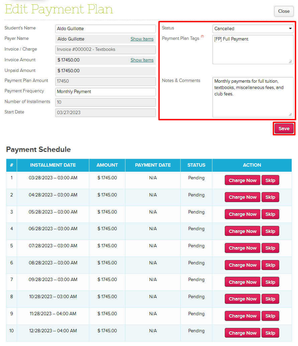Click the Payment Plan Tags help icon
This screenshot has height=346, width=298.
pos(202,36)
